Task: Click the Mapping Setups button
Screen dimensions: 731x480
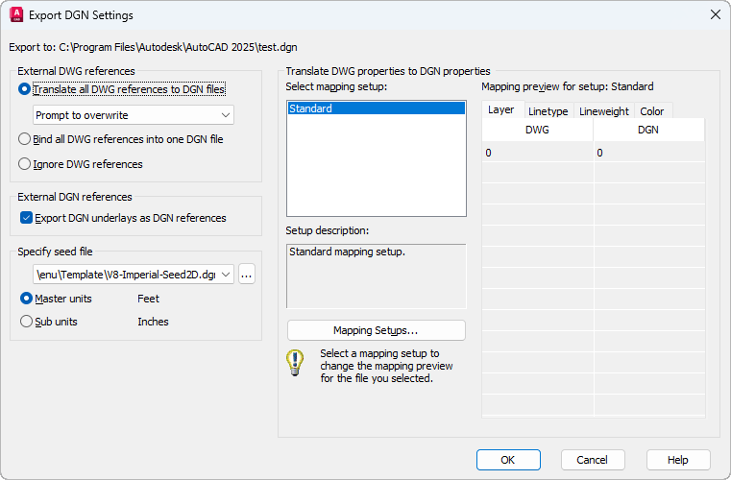Action: pyautogui.click(x=376, y=330)
